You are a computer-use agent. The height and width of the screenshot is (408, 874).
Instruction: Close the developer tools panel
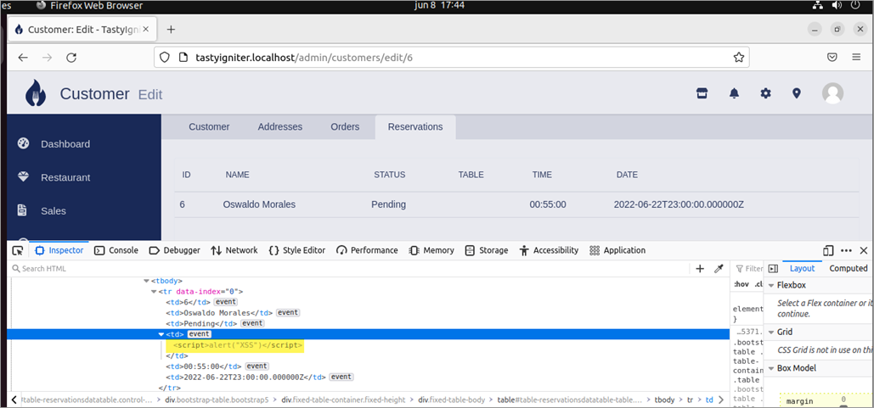[864, 250]
